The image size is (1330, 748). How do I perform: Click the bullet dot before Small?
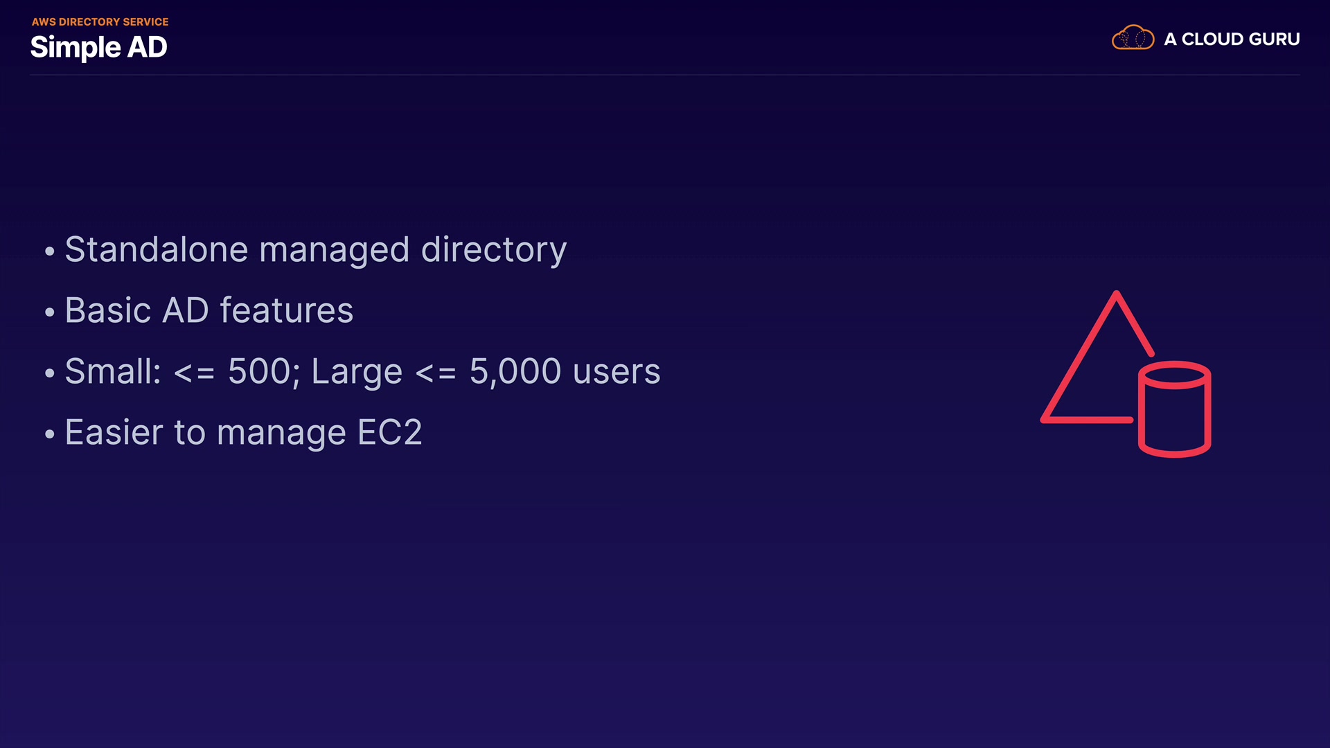(49, 373)
